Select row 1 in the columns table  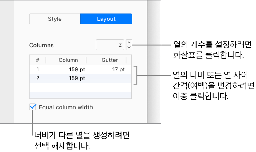pyautogui.click(x=80, y=70)
